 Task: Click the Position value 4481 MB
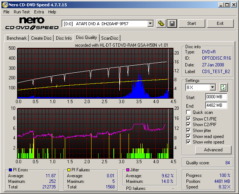click(222, 181)
